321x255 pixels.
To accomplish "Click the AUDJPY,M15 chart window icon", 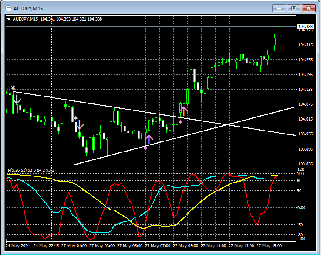I will [x=8, y=8].
